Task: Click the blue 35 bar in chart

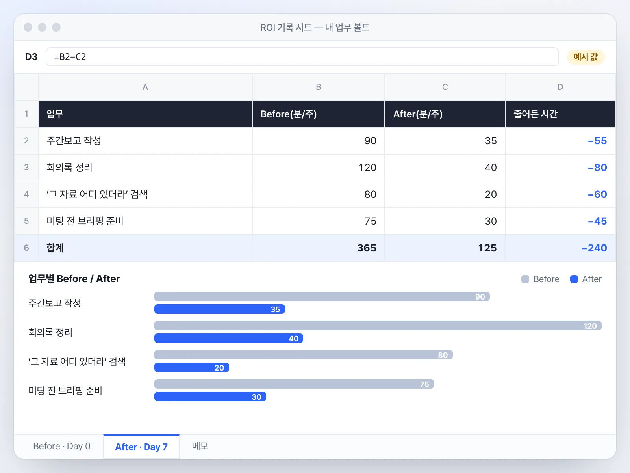Action: [x=220, y=309]
